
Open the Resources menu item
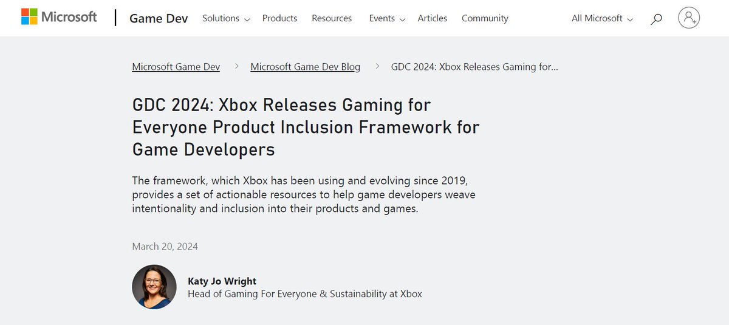332,18
